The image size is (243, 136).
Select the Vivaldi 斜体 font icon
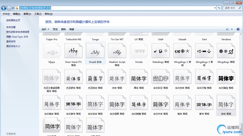[95, 51]
